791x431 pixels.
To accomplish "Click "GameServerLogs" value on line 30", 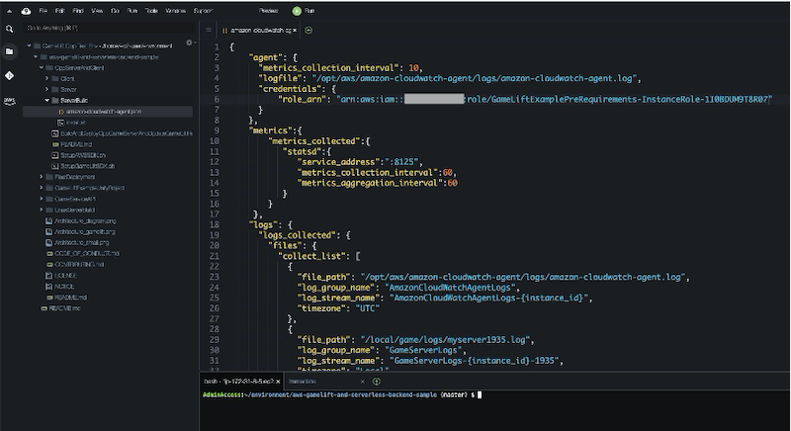I will click(x=424, y=350).
